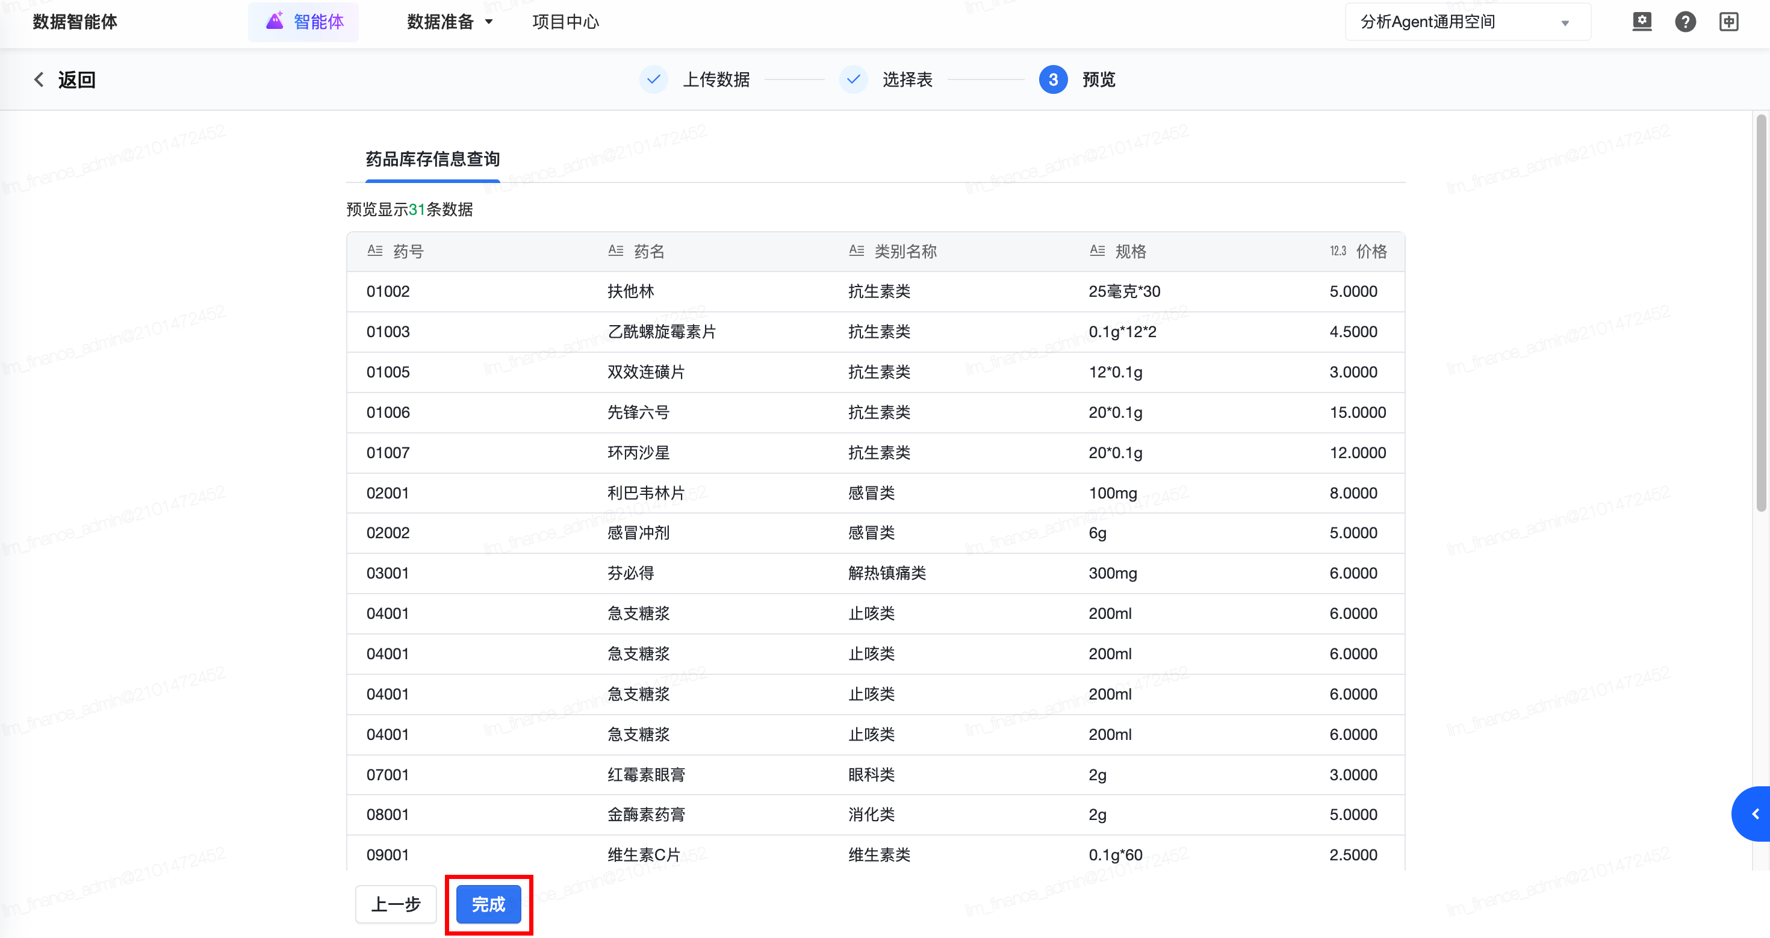Click the 25毫克*30 规格 cell
Image resolution: width=1770 pixels, height=938 pixels.
(x=1125, y=291)
